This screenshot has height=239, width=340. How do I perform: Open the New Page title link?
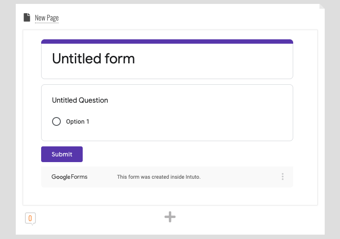(46, 18)
